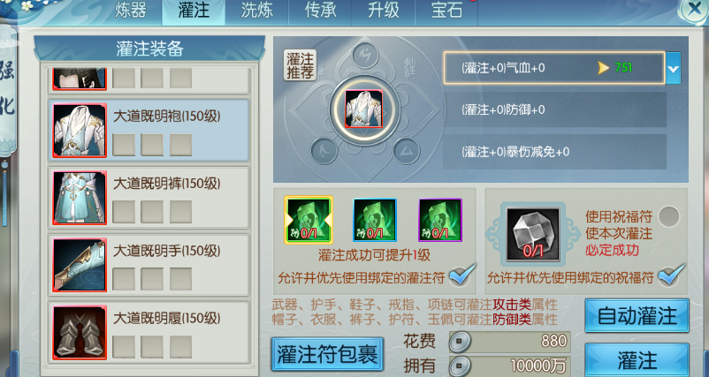Click the top rune slot above robe

click(x=365, y=56)
